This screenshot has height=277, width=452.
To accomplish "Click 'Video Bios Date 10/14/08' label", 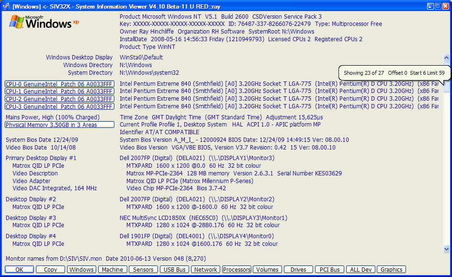I will pyautogui.click(x=41, y=148).
